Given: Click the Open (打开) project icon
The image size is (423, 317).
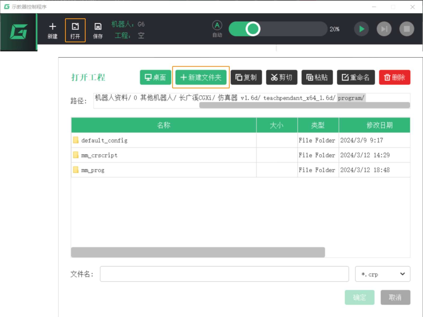Looking at the screenshot, I should coord(75,30).
